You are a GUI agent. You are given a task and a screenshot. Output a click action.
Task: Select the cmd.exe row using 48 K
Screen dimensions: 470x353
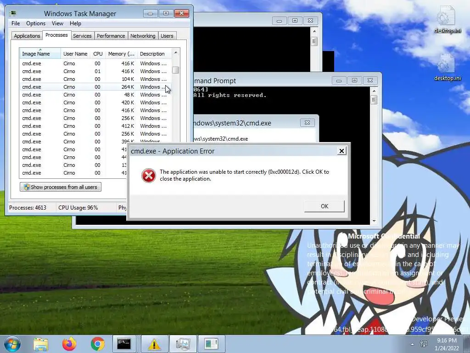pos(95,95)
